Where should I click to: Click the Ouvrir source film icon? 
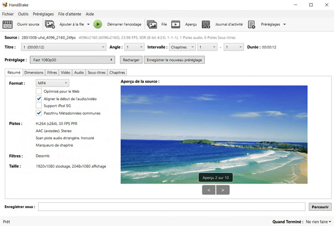pyautogui.click(x=8, y=24)
